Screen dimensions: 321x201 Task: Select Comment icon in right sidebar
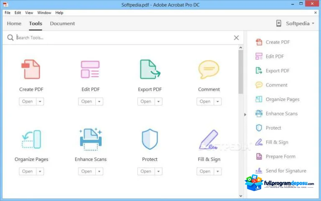[259, 85]
